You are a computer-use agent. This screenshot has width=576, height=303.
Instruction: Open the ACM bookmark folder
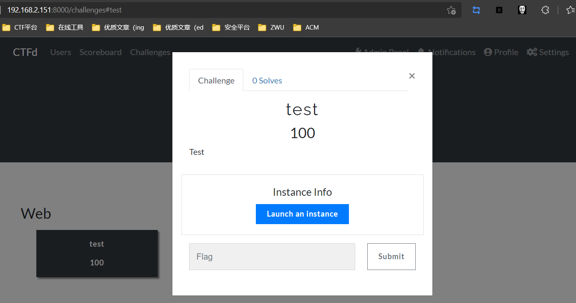click(306, 28)
